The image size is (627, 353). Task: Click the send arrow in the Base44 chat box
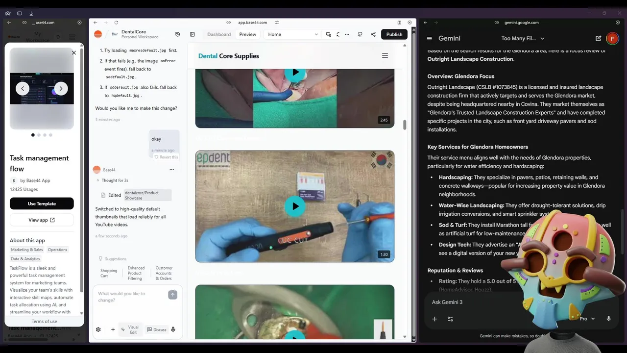pyautogui.click(x=172, y=295)
